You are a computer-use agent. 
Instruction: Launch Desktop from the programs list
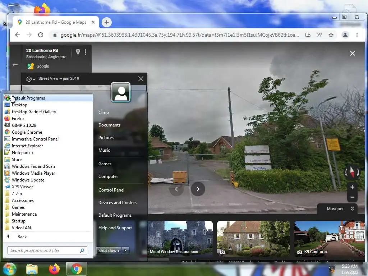(48, 105)
